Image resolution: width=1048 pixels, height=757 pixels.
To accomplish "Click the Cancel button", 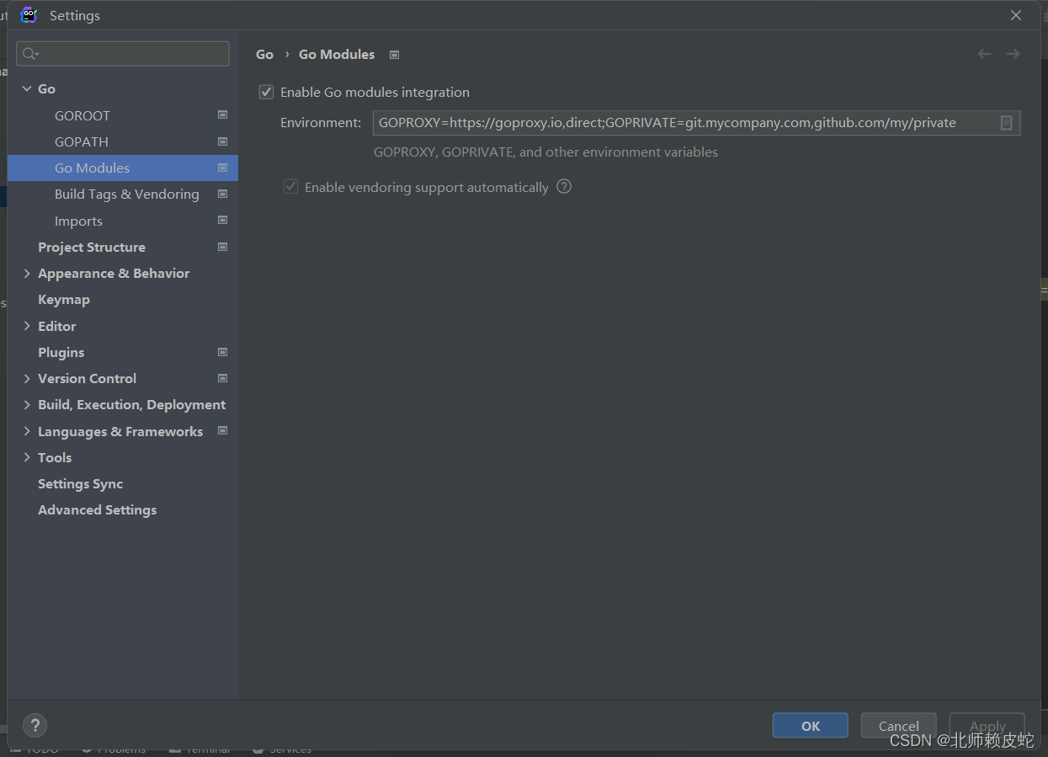I will (x=898, y=726).
